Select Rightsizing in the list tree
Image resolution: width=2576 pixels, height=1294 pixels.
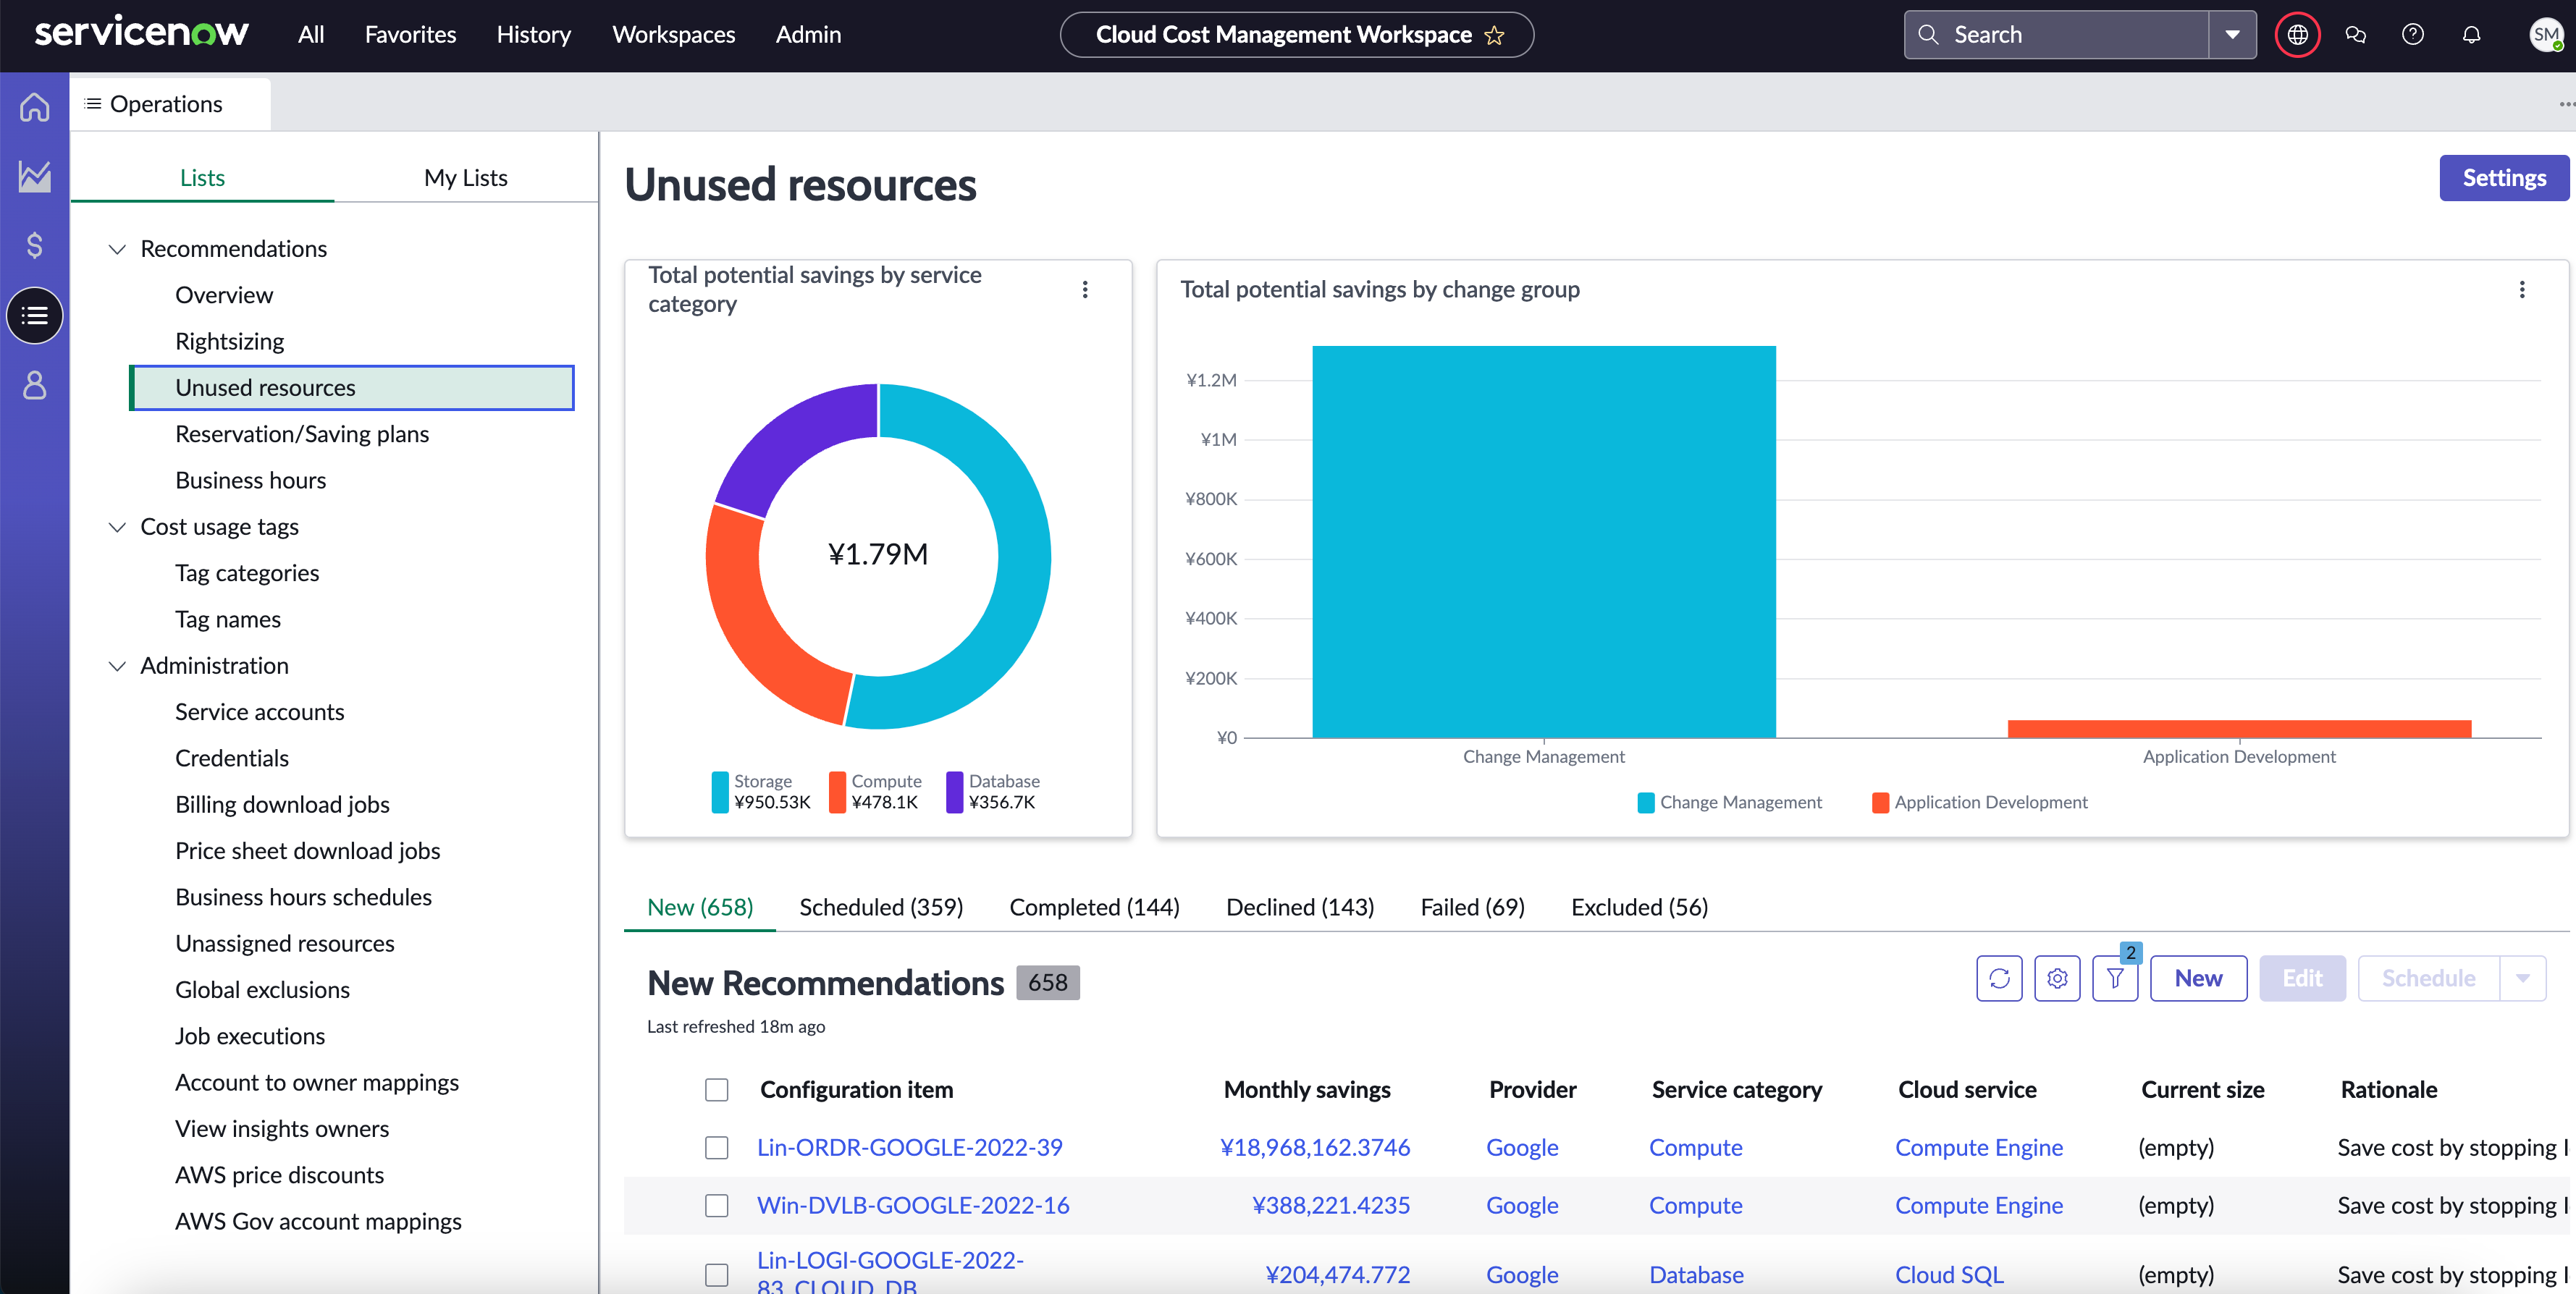230,342
